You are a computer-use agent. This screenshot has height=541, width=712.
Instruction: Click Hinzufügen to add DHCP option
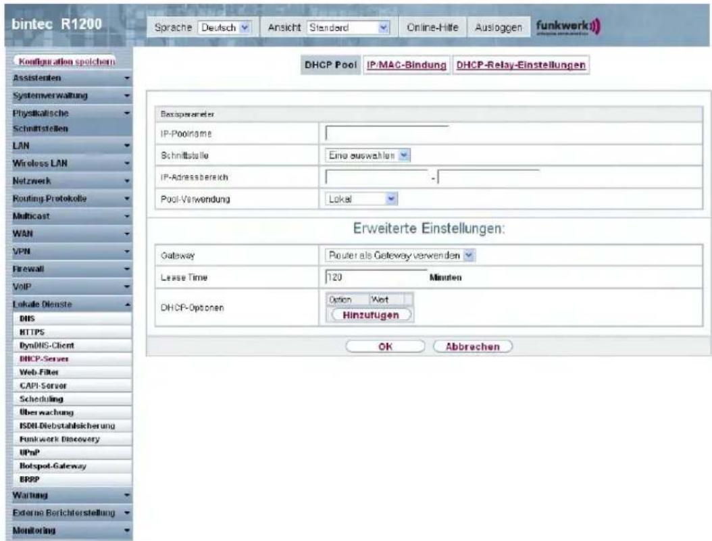[371, 315]
